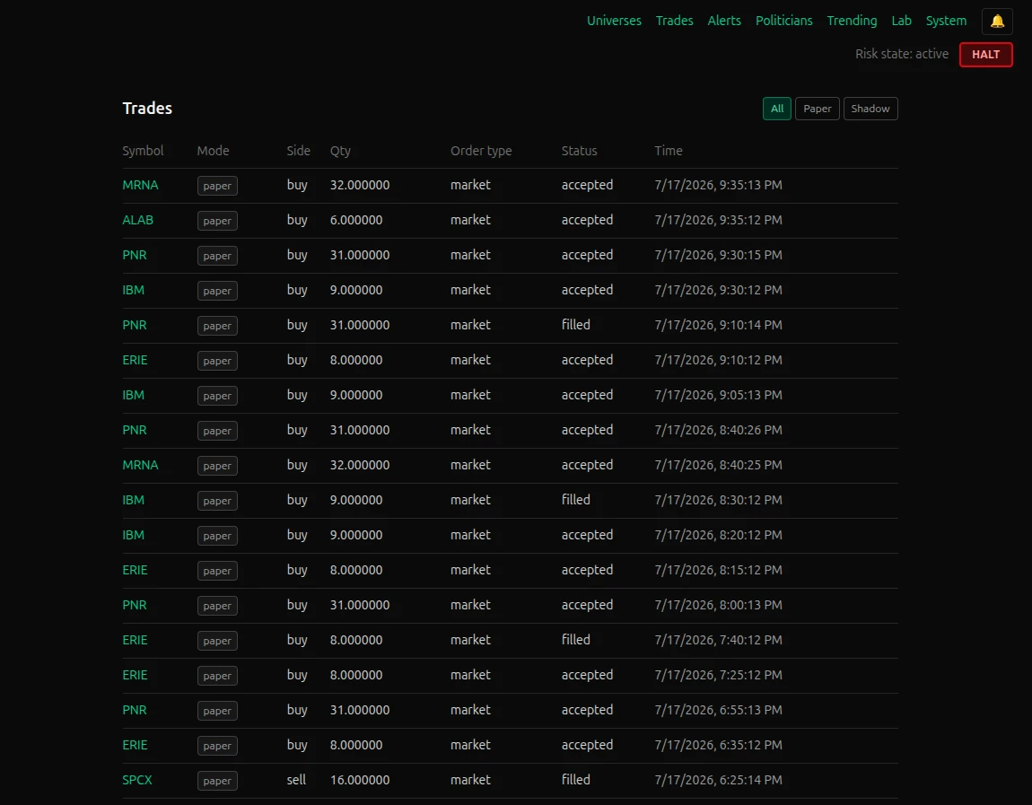The image size is (1032, 805).
Task: Open IBM symbol at 9:05:13 PM
Action: coord(133,395)
